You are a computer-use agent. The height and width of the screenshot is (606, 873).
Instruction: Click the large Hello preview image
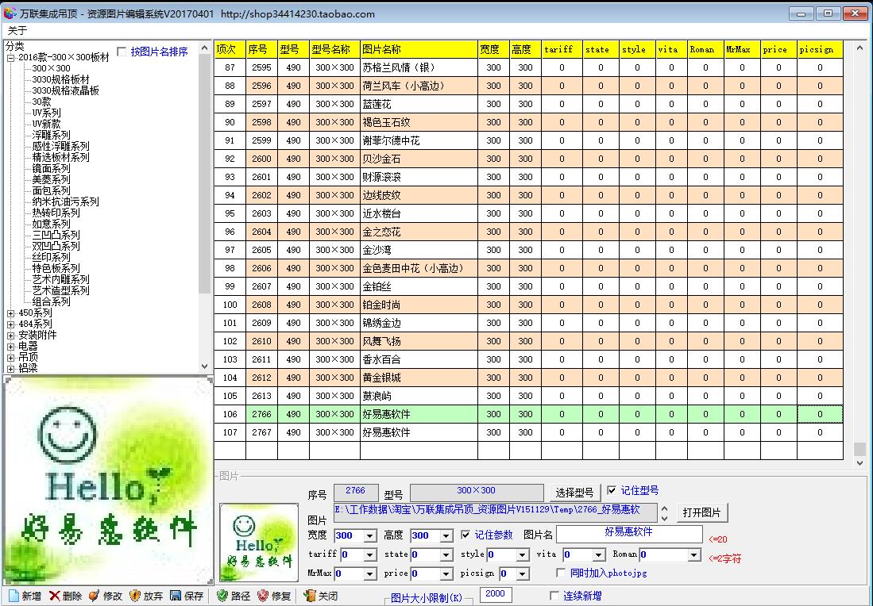[108, 481]
